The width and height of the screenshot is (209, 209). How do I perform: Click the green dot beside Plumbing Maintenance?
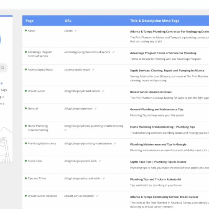26,143
